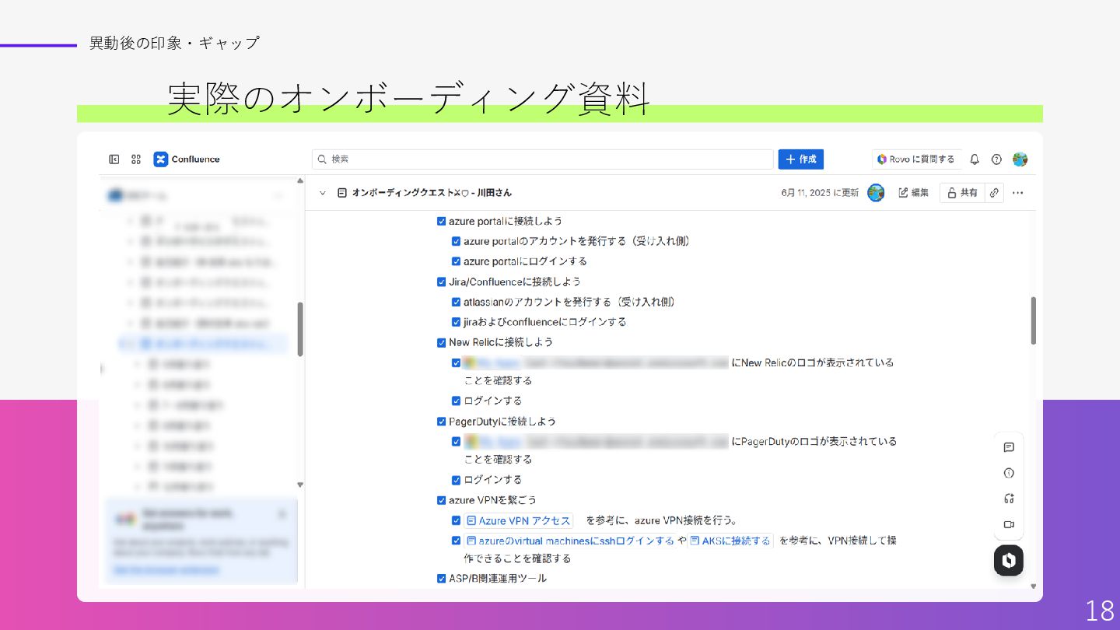
Task: Uncheck 'azure portalのアカウントを発行する' task
Action: click(x=457, y=241)
